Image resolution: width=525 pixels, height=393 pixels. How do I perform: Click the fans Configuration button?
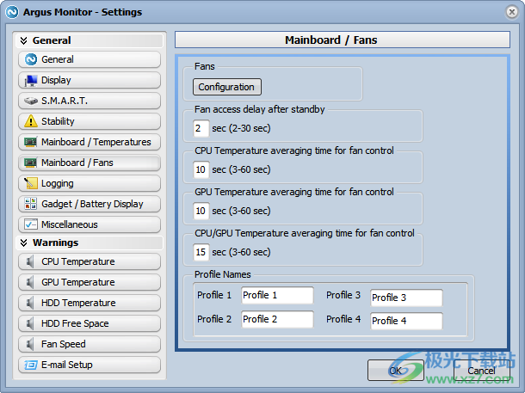click(x=226, y=87)
